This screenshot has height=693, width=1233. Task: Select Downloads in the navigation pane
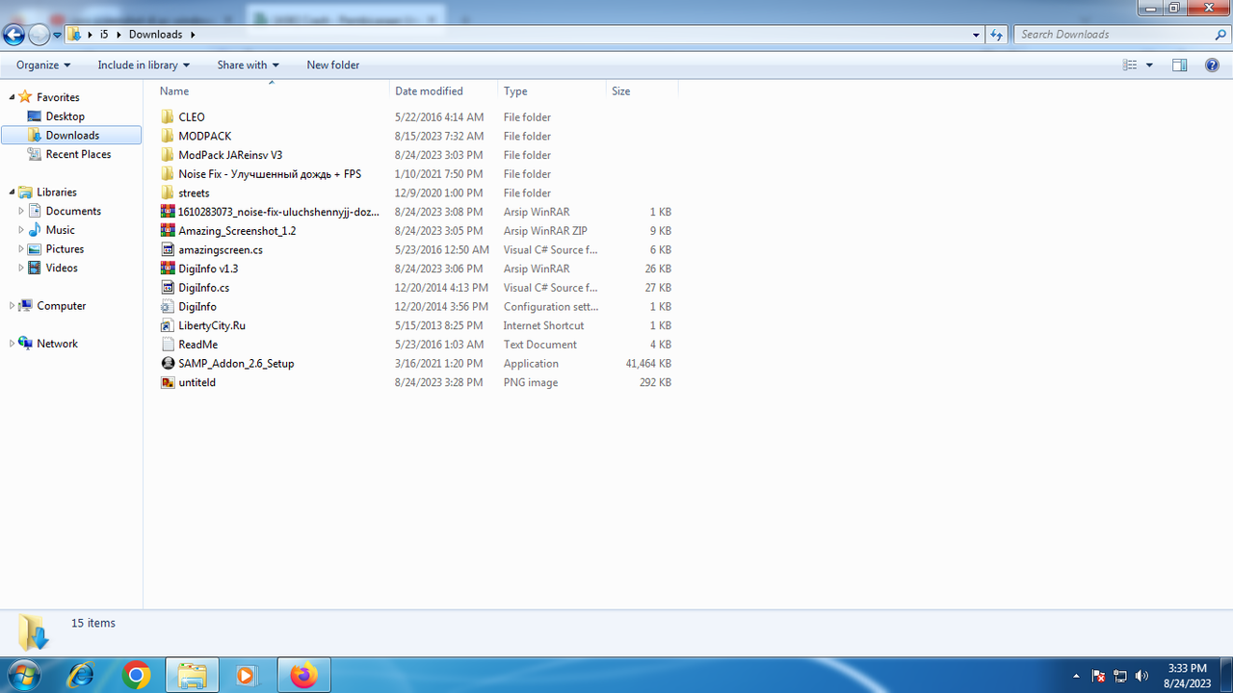pyautogui.click(x=72, y=136)
